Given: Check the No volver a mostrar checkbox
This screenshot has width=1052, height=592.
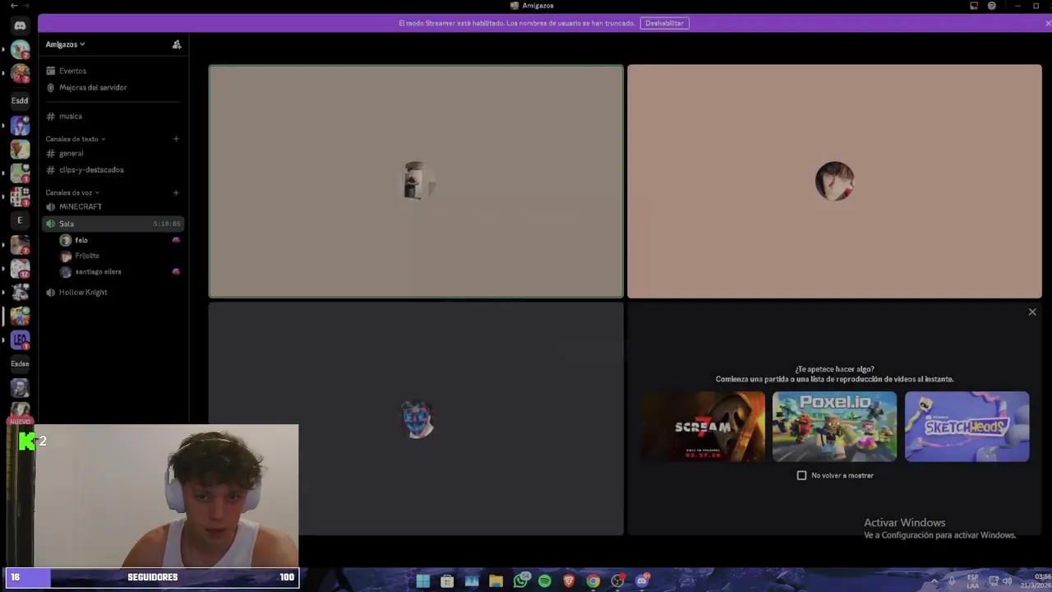Looking at the screenshot, I should (x=802, y=475).
